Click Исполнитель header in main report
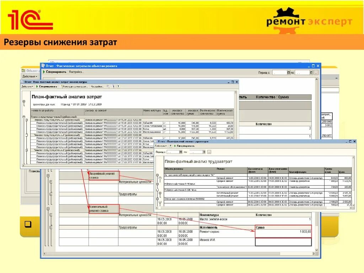 point(208,227)
